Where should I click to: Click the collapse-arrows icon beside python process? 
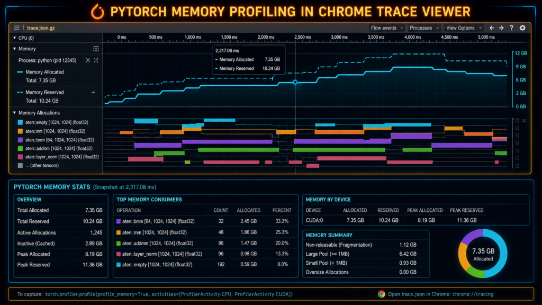(x=88, y=60)
